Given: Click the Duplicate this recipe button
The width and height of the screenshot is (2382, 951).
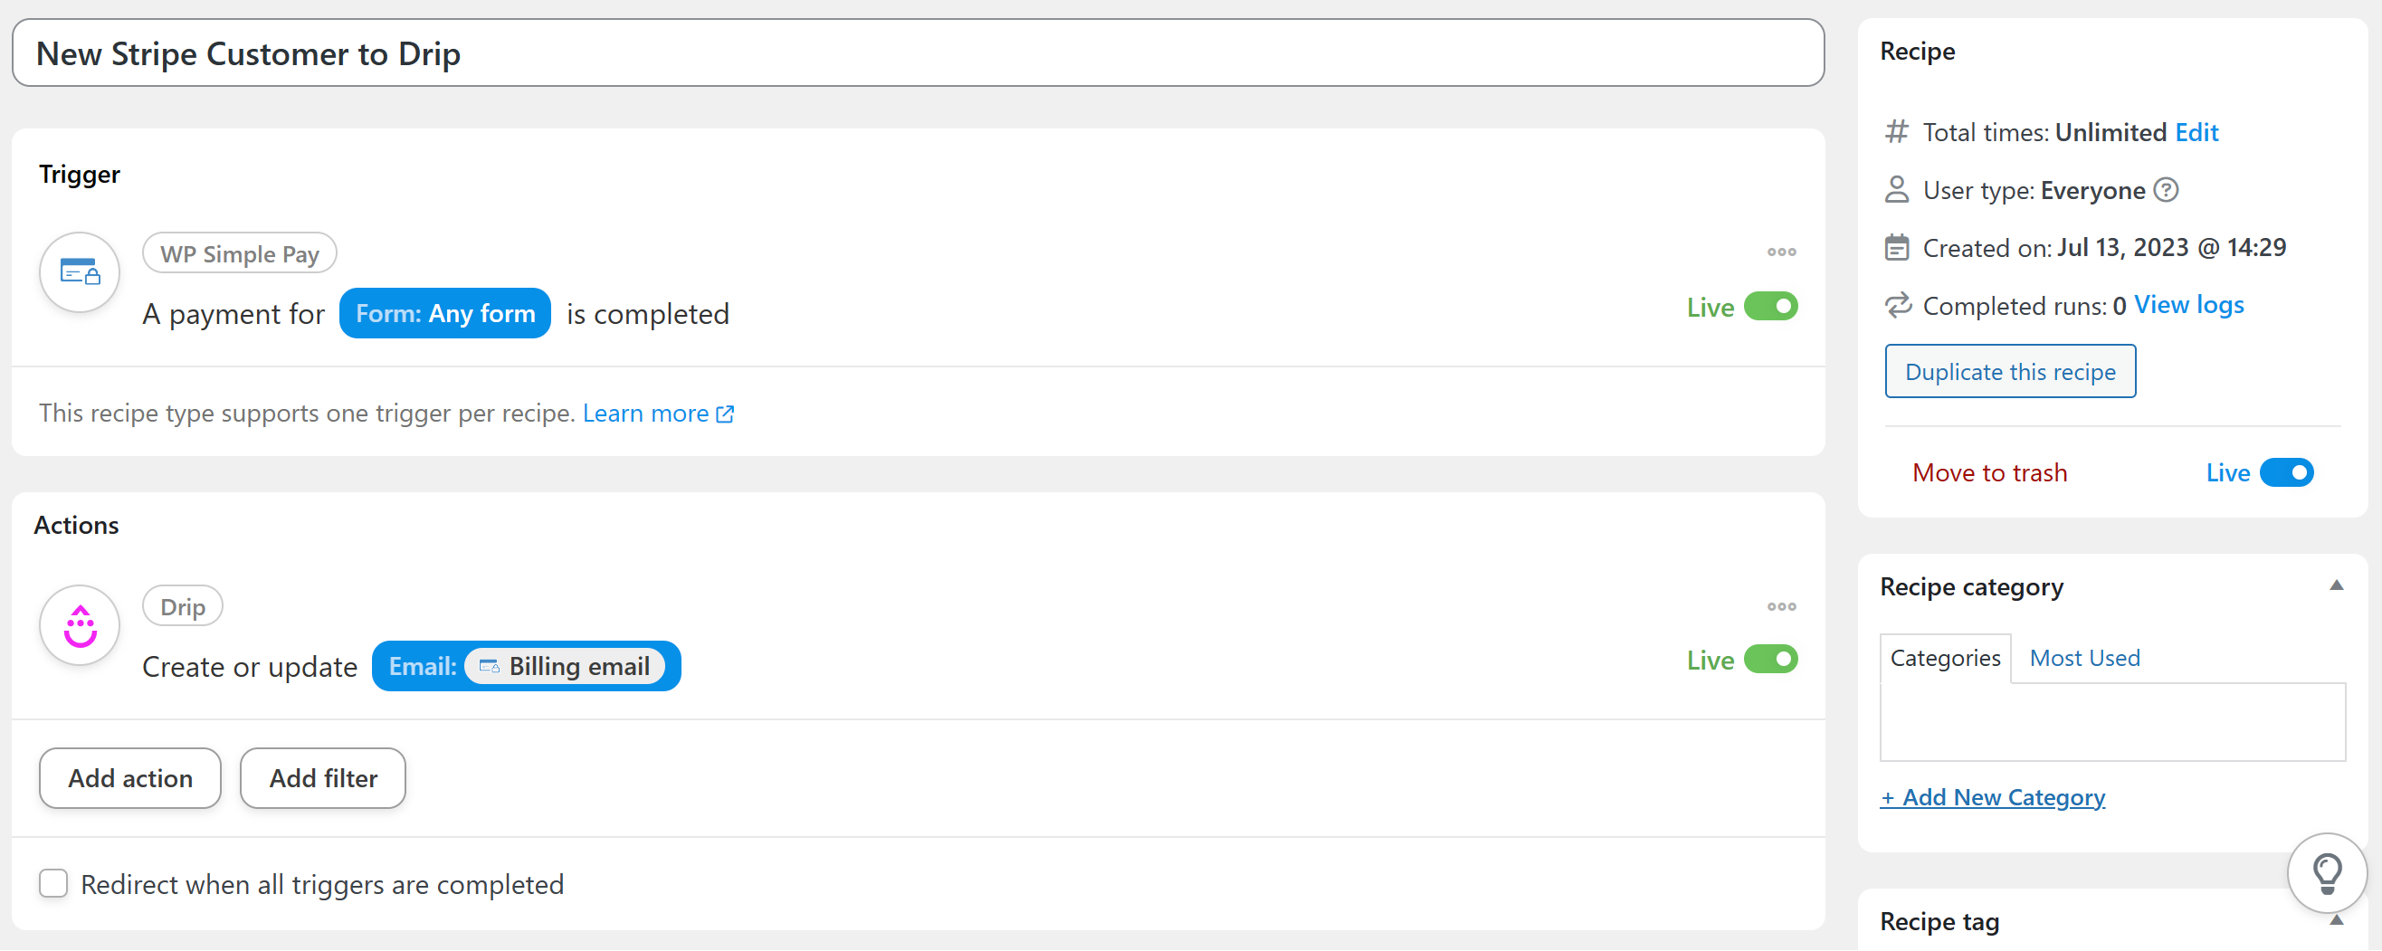Looking at the screenshot, I should click(x=2009, y=372).
